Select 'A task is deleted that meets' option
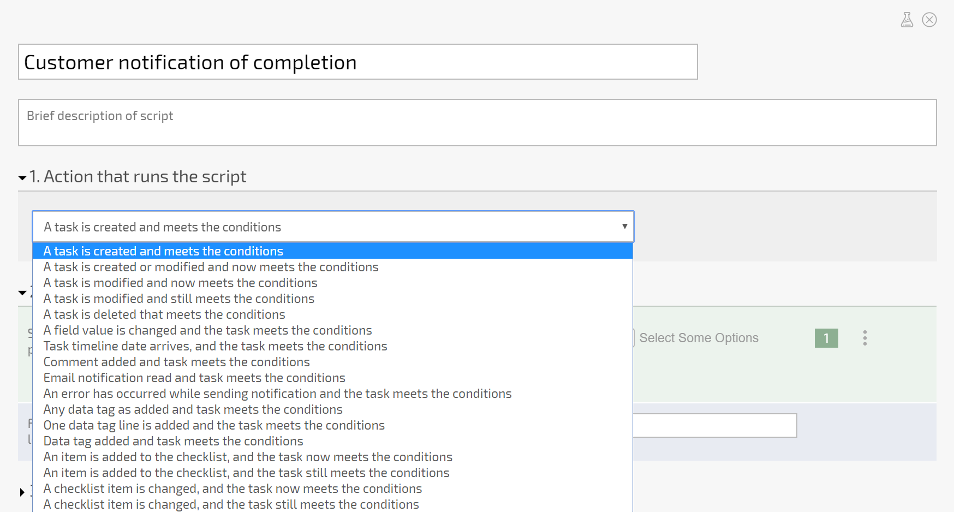The height and width of the screenshot is (512, 954). pyautogui.click(x=164, y=314)
